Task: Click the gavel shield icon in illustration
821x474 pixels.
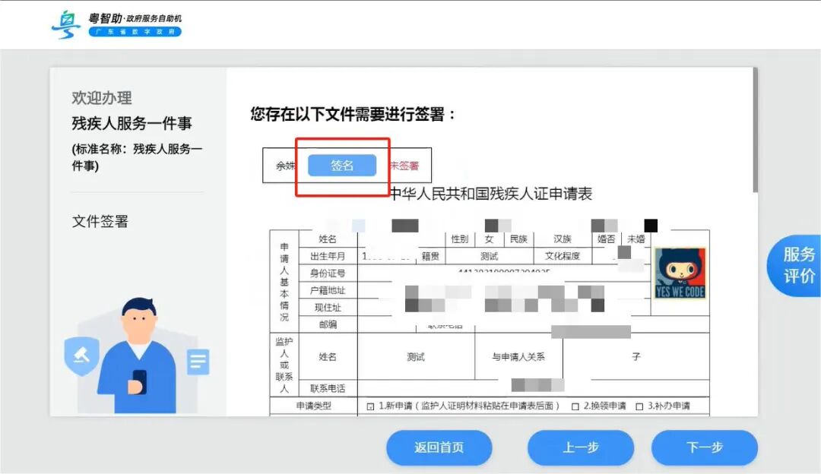Action: (x=81, y=355)
